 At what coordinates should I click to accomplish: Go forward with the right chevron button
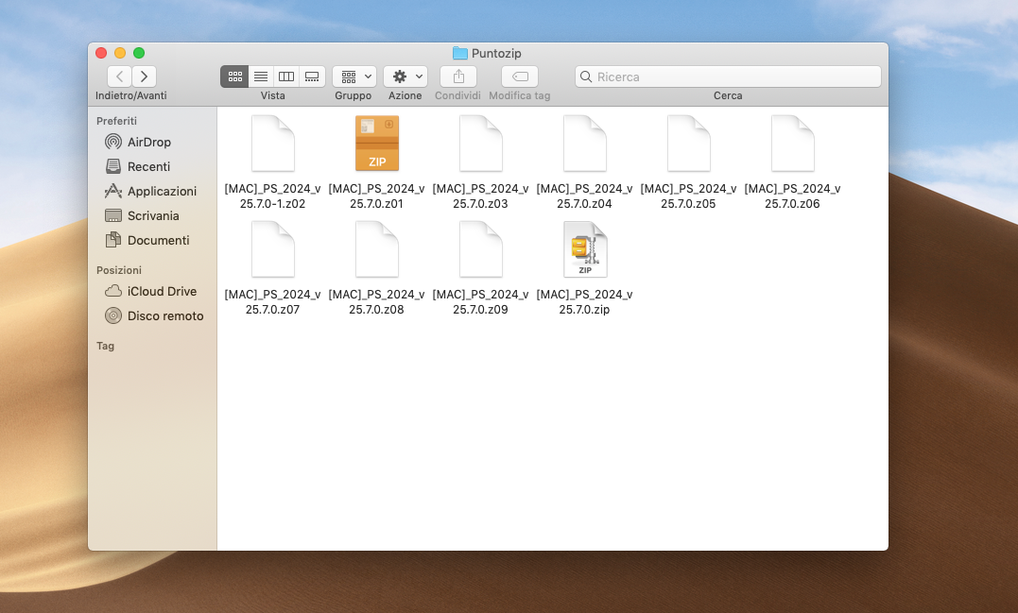click(144, 77)
